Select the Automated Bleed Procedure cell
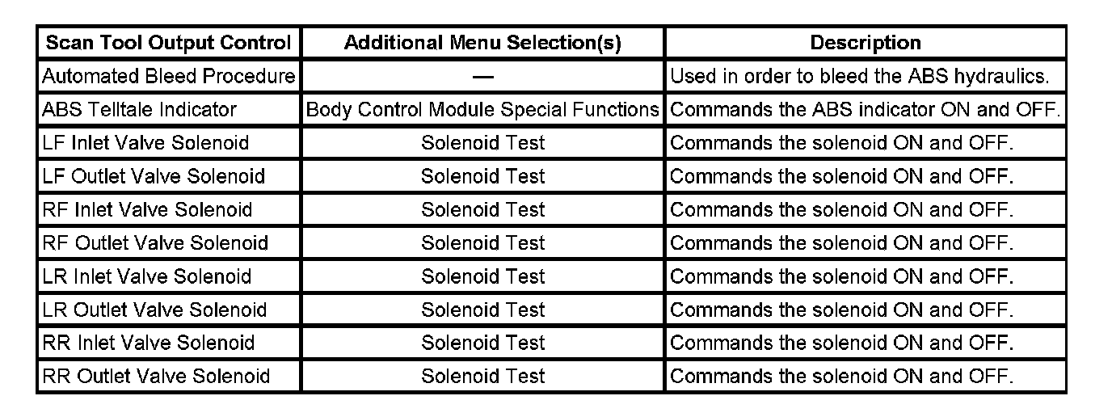The width and height of the screenshot is (1112, 417). 168,77
